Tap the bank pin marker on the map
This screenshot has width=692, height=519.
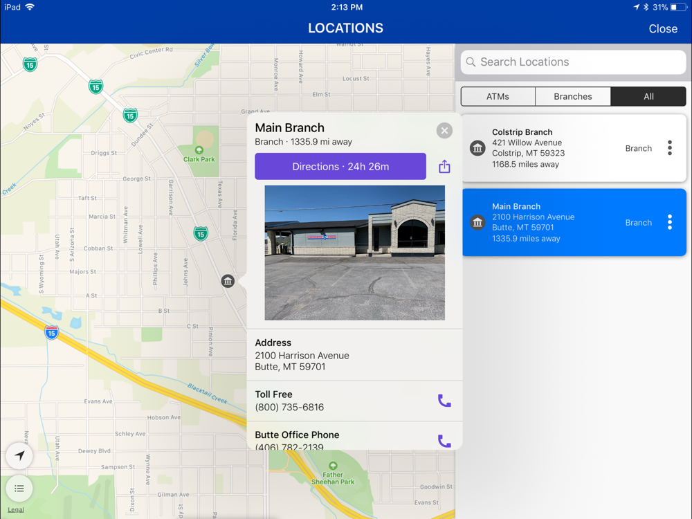pos(228,281)
